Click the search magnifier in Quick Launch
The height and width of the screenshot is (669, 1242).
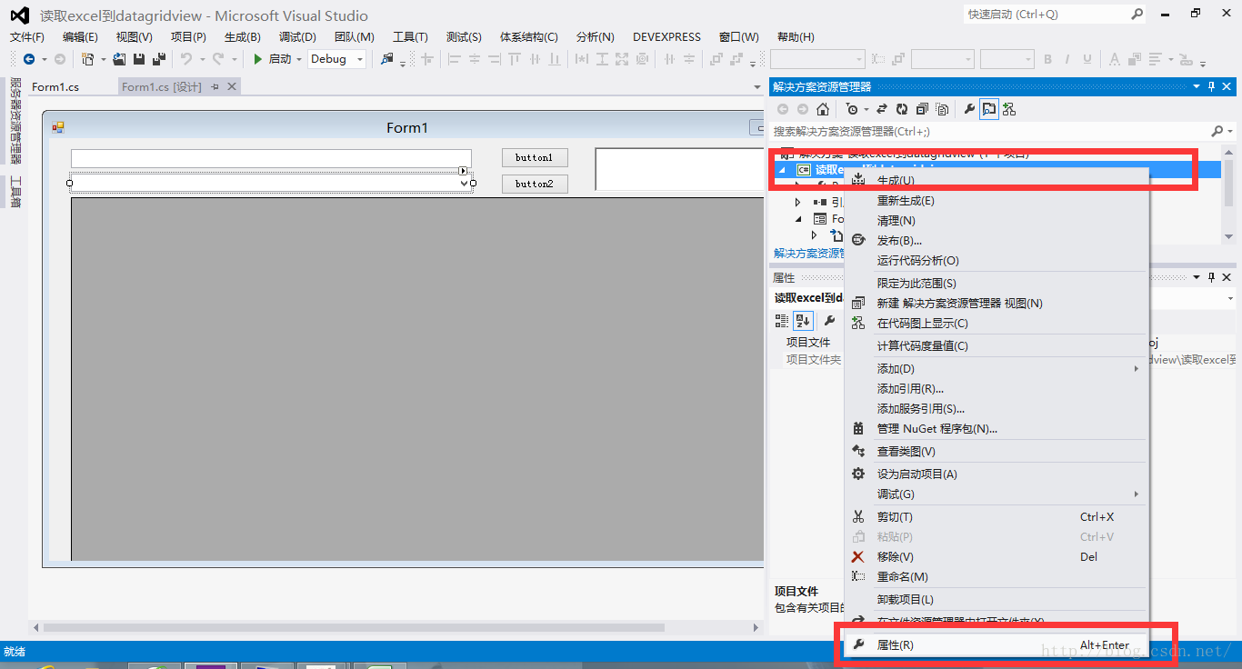click(1137, 15)
